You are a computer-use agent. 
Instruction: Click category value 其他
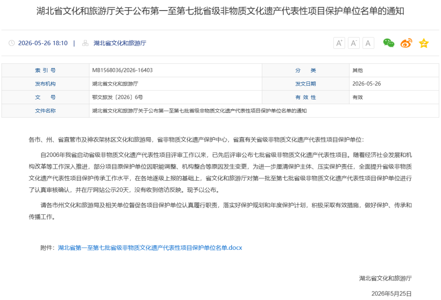click(357, 71)
